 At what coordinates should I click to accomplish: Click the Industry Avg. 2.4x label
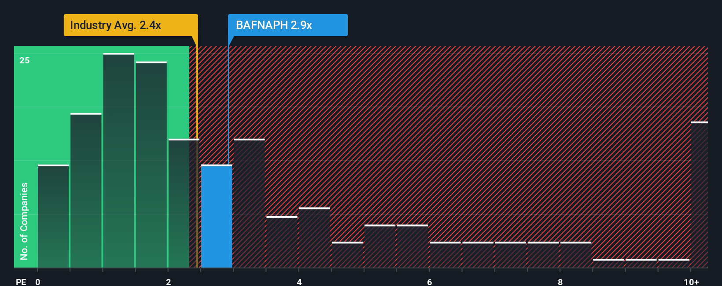[131, 25]
